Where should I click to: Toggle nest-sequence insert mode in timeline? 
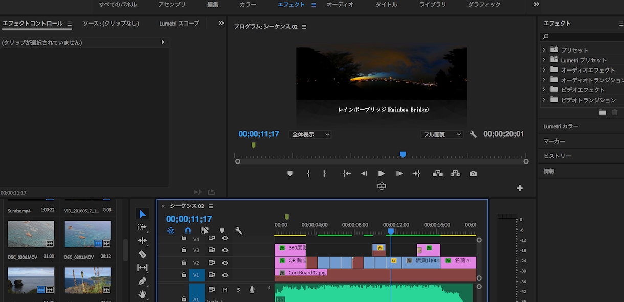(171, 231)
